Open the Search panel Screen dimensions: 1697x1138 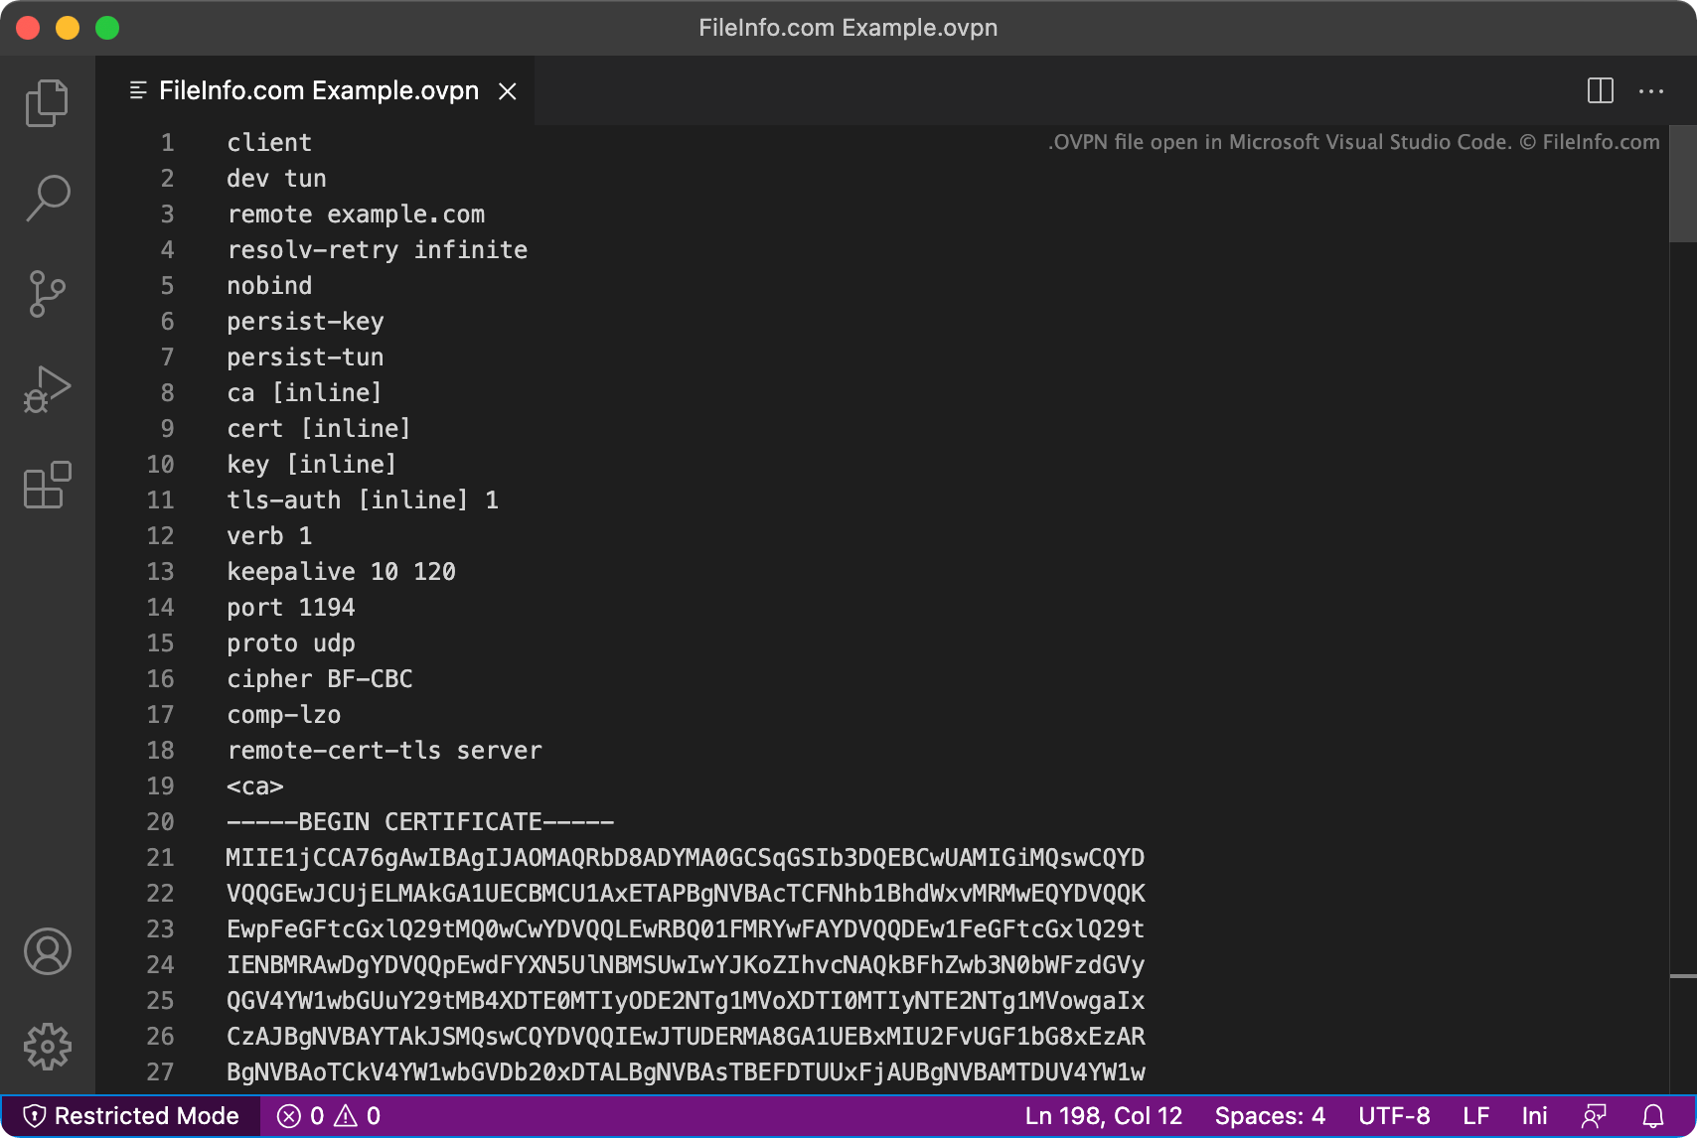pyautogui.click(x=47, y=198)
